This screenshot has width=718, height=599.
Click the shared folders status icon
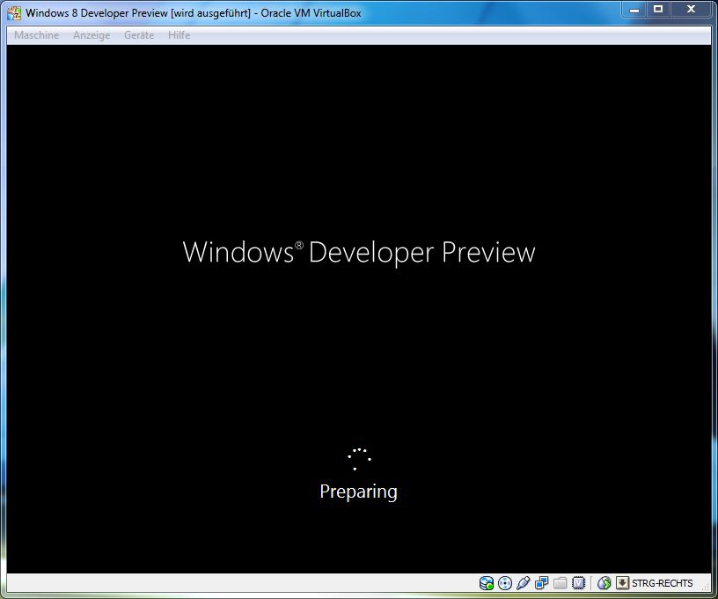tap(560, 583)
